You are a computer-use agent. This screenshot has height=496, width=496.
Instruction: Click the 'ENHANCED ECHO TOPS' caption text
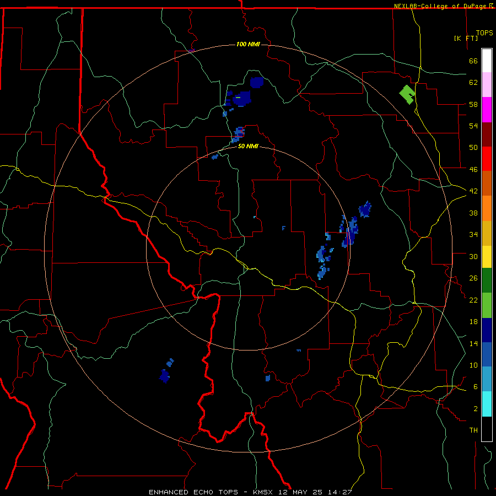[x=193, y=492]
